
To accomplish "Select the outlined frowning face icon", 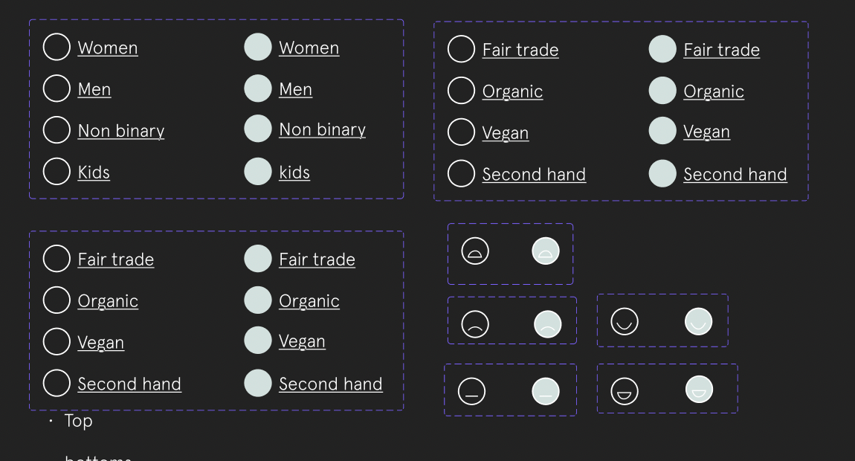I will pos(475,324).
